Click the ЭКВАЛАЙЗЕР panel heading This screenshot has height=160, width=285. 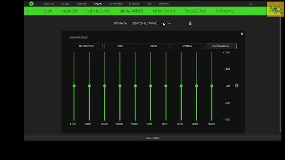point(79,37)
